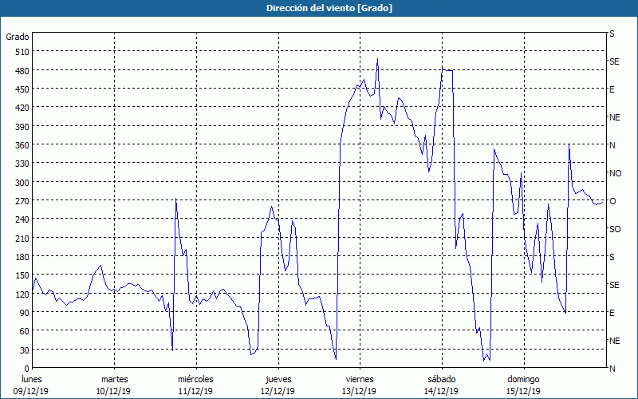Pick the 330 degree axis label
This screenshot has width=638, height=399.
[x=22, y=164]
